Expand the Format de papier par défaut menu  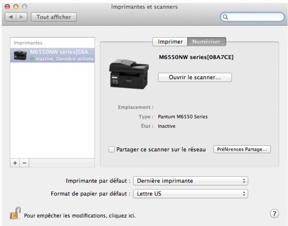pyautogui.click(x=191, y=193)
